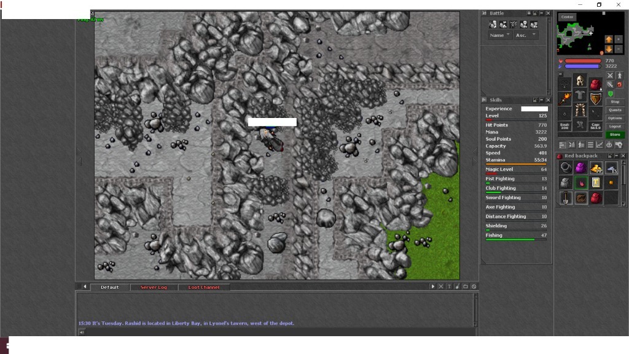Click the document T item in backpack
Viewport: 629px width, 354px height.
(596, 182)
